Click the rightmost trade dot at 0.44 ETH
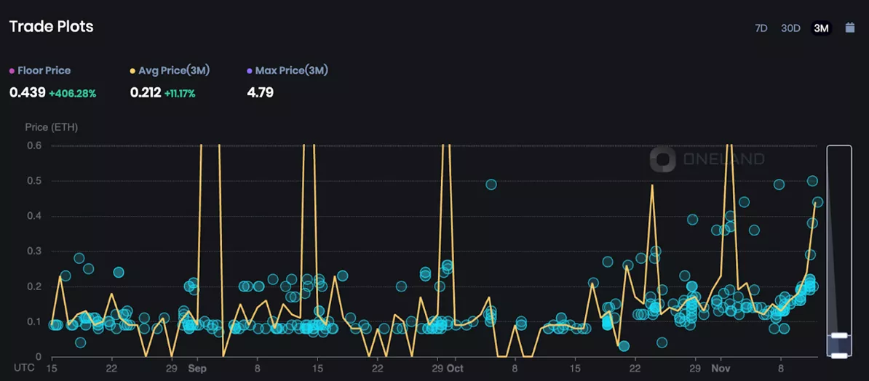 tap(817, 202)
